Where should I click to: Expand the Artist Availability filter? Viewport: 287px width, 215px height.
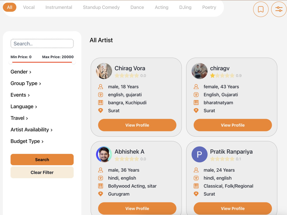tap(32, 130)
